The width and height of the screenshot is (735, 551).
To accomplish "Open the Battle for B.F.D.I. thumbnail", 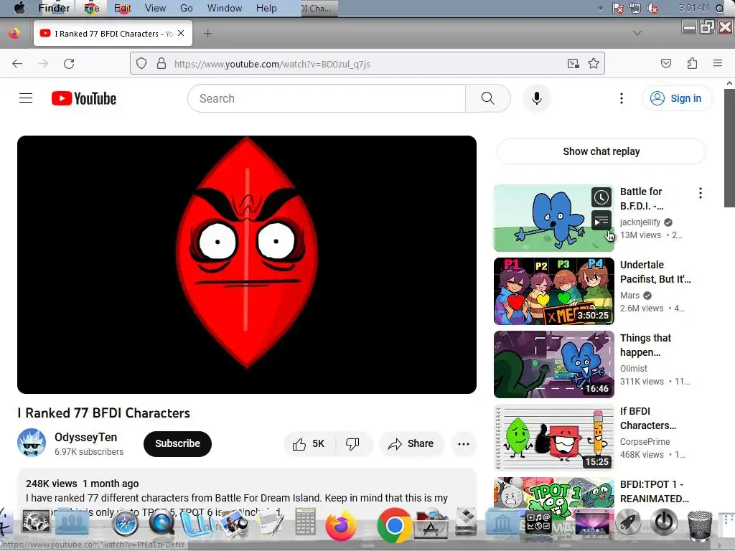I will click(x=553, y=218).
